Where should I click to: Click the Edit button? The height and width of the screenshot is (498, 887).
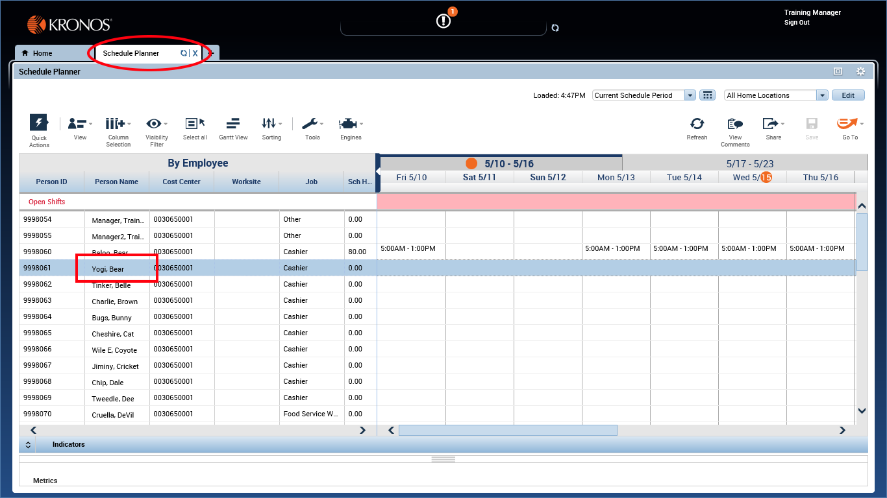[x=848, y=95]
